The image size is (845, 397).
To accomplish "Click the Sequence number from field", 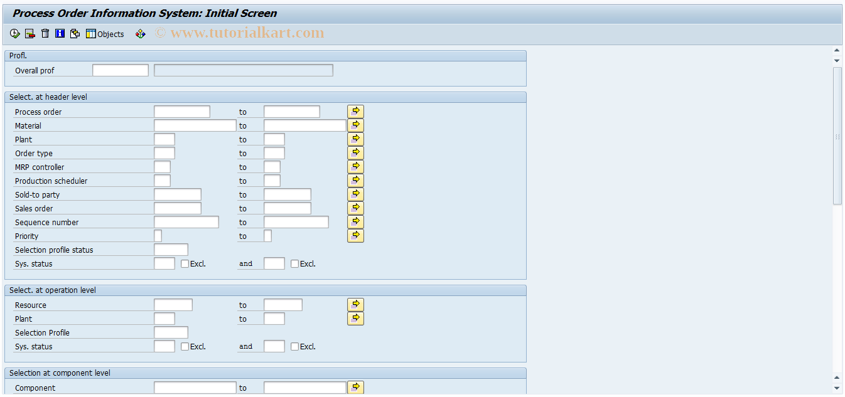I will 186,222.
